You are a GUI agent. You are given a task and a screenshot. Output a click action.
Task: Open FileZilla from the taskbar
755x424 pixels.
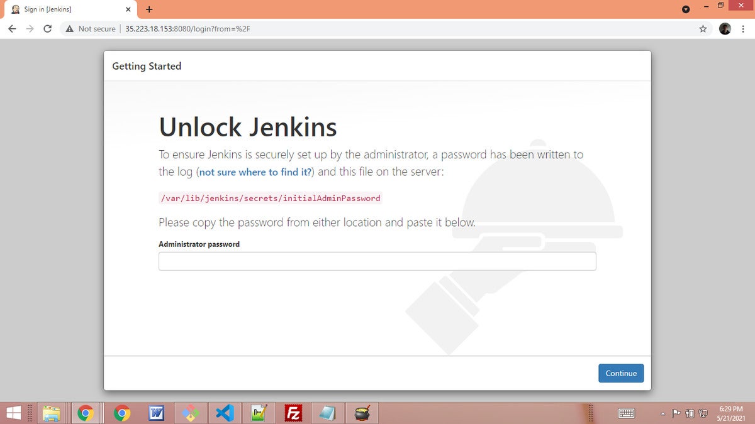(293, 413)
